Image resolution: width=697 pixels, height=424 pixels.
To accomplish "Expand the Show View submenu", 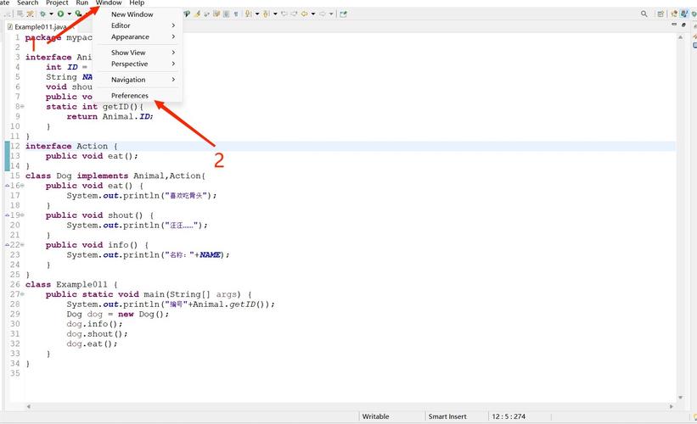I will tap(128, 53).
